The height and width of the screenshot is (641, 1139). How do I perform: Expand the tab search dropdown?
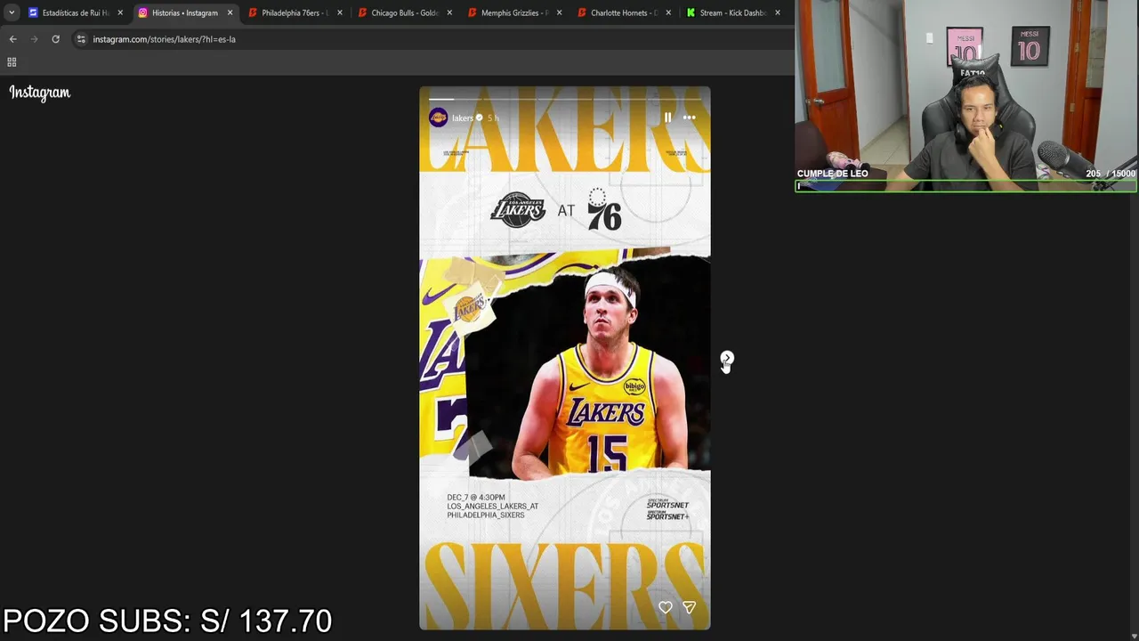tap(11, 12)
